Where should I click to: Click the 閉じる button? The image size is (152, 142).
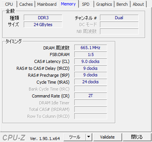click(137, 137)
